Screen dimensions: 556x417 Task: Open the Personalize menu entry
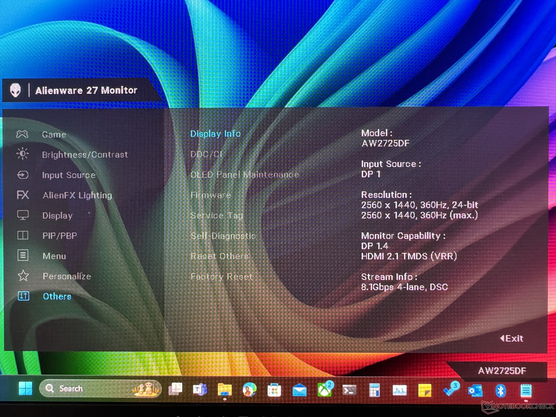(x=67, y=276)
